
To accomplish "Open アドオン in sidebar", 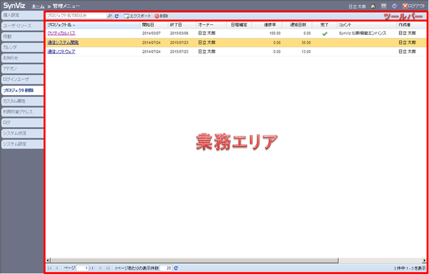I will click(22, 68).
